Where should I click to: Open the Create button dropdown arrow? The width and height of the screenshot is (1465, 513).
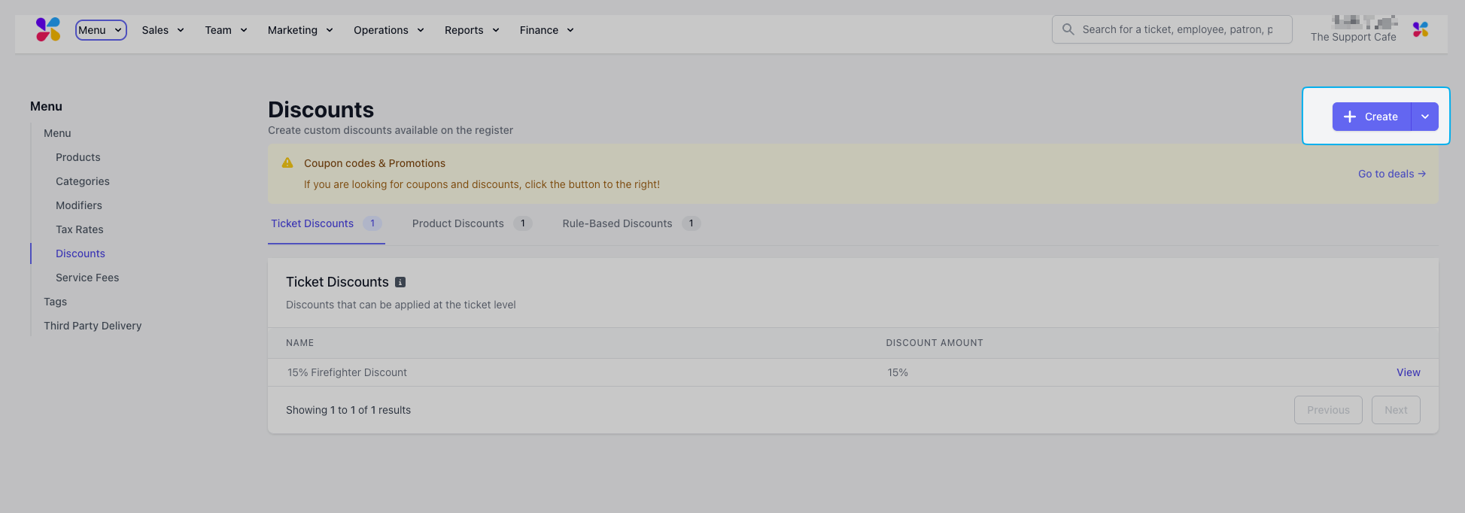pos(1424,117)
